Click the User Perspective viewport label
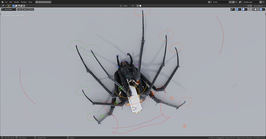The height and width of the screenshot is (139, 266). tap(7, 13)
